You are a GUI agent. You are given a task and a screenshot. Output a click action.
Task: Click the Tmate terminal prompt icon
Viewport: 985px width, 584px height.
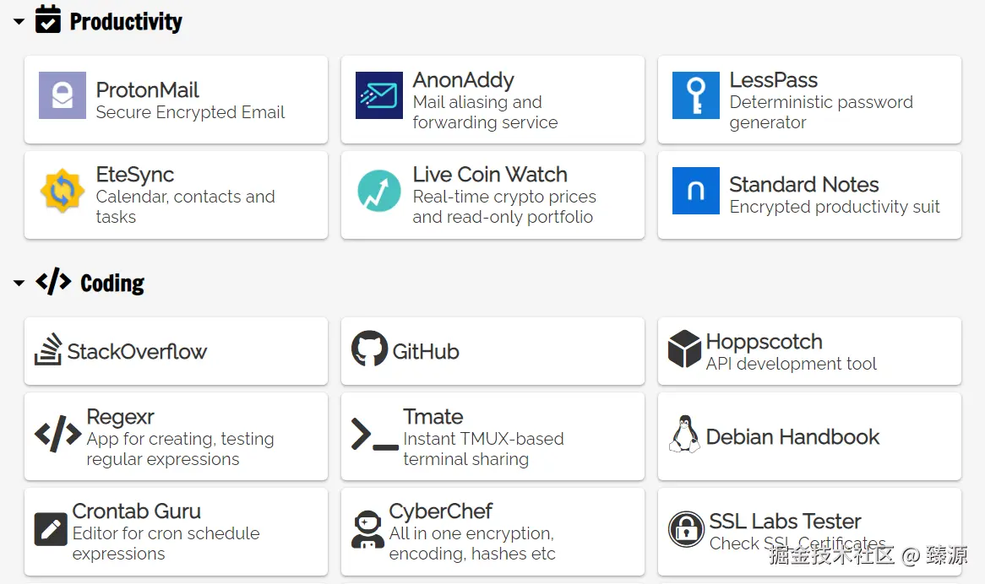pos(374,434)
